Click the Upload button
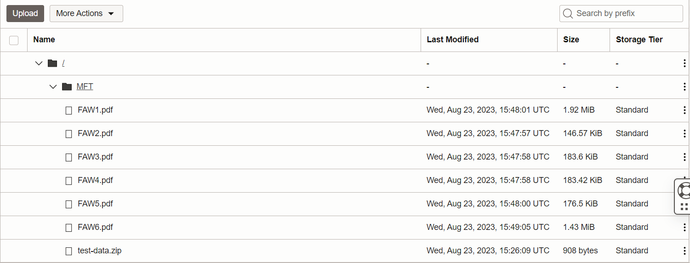 25,14
